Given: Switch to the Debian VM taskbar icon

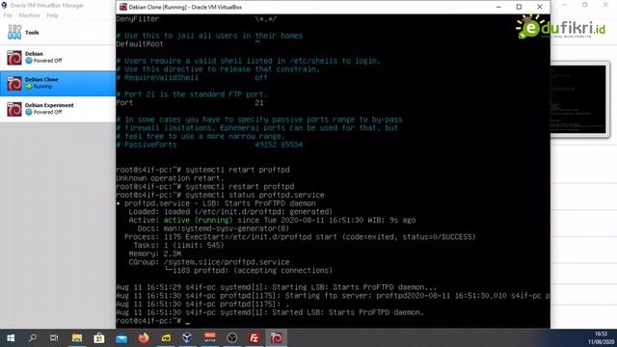Looking at the screenshot, I should [x=277, y=338].
